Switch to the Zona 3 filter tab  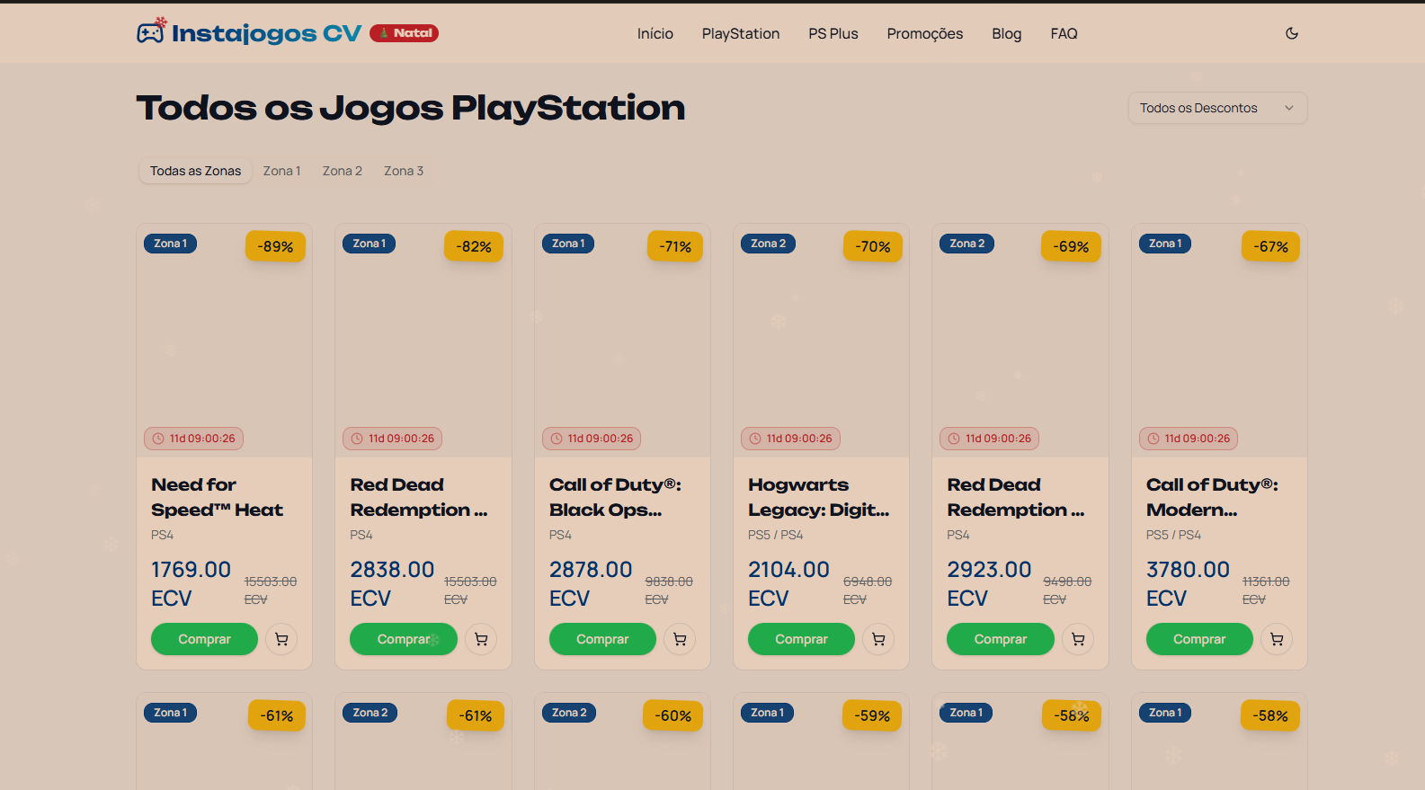(403, 171)
